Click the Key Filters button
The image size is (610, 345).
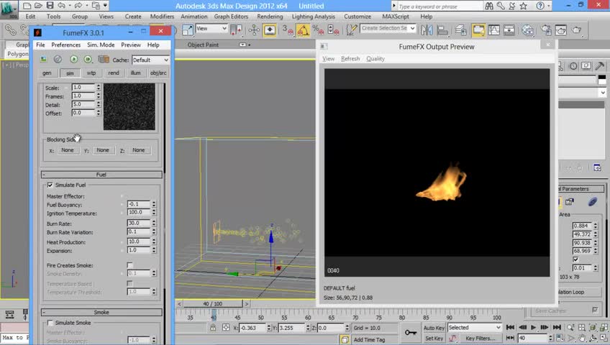pyautogui.click(x=480, y=338)
